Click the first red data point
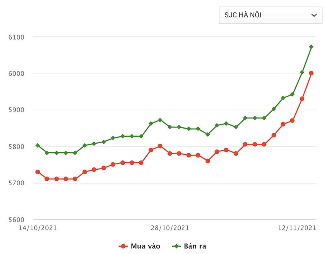325x254 pixels. 37,172
